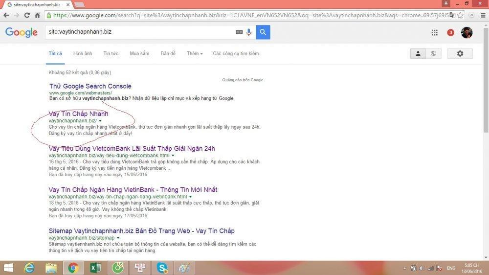Open on-screen keyboard icon in search box
The width and height of the screenshot is (489, 275).
click(239, 32)
